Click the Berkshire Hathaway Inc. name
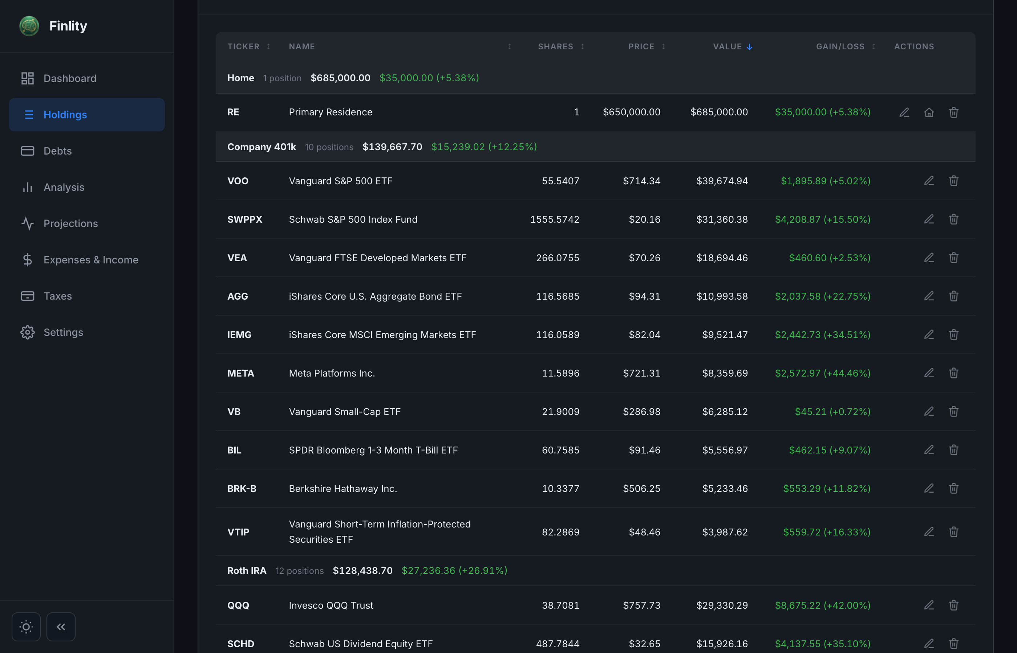1017x653 pixels. coord(343,488)
